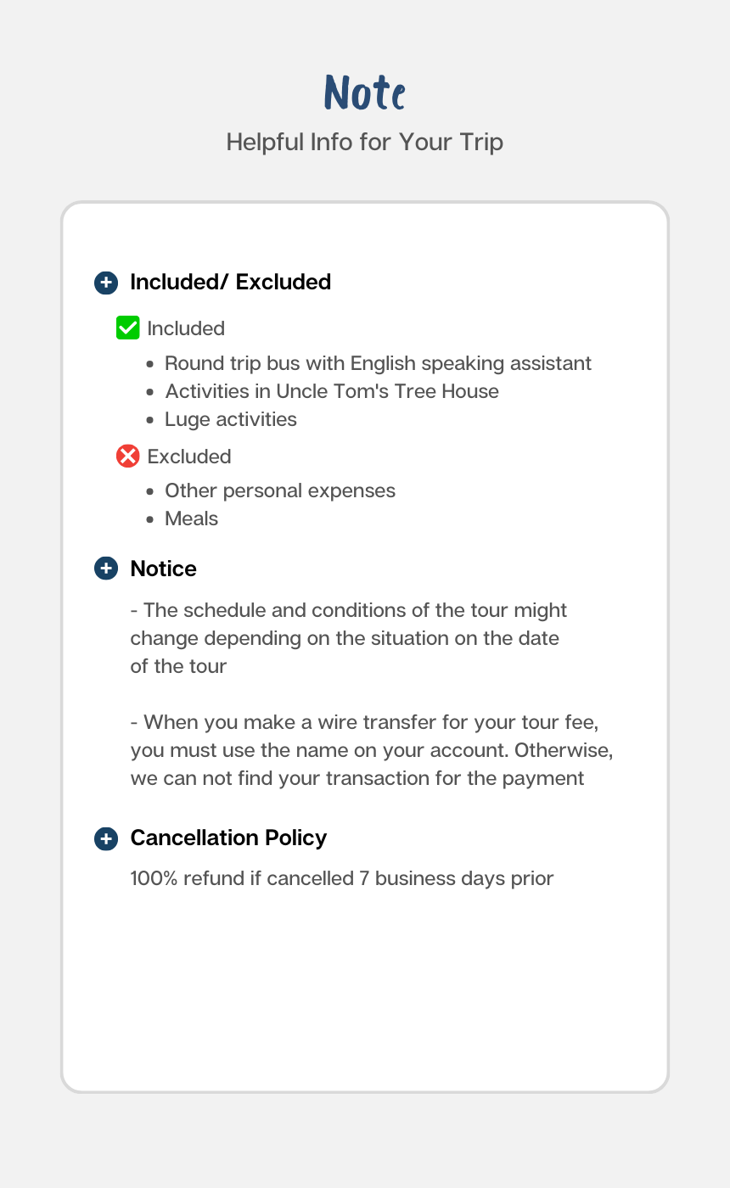
Task: Click the plus icon beside Cancellation Policy
Action: (x=105, y=838)
